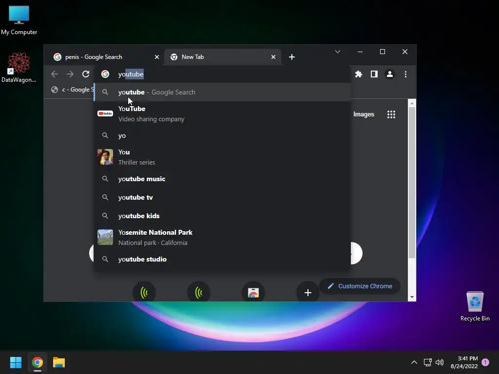Click the address bar text youtube
The height and width of the screenshot is (374, 499).
(131, 74)
